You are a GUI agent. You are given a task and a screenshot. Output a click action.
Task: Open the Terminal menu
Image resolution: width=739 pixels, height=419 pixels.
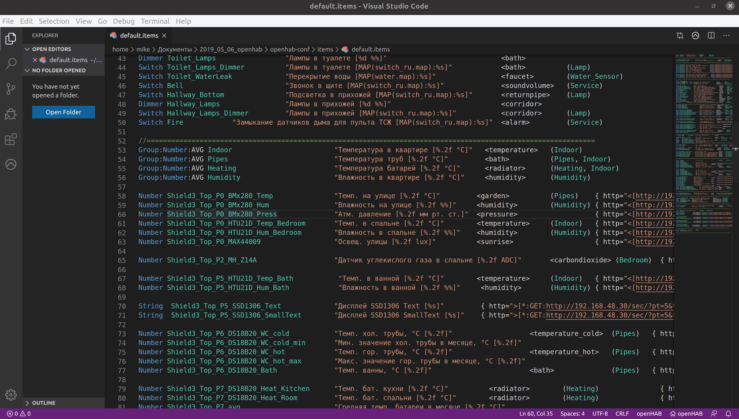(x=155, y=21)
